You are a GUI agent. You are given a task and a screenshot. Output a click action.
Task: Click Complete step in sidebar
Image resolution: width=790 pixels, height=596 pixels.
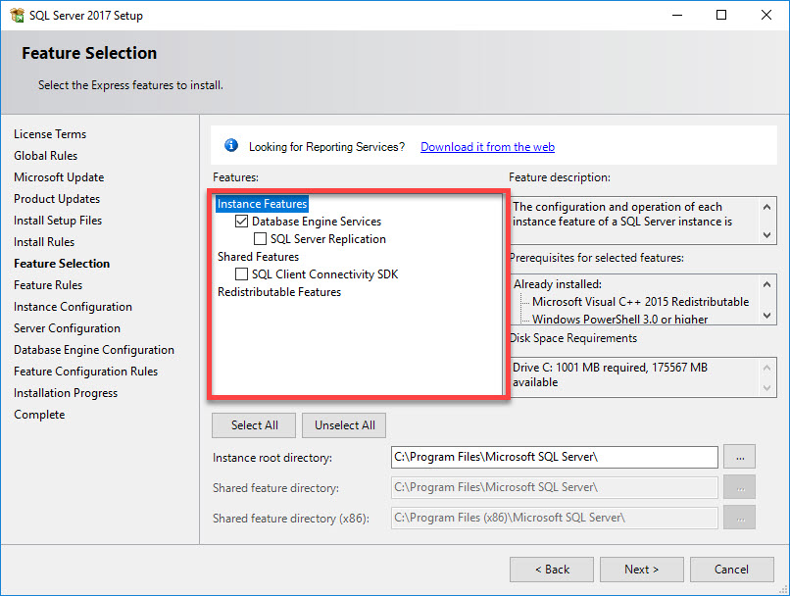(x=39, y=415)
